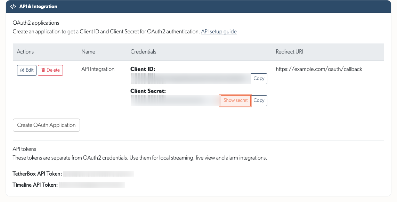397x202 pixels.
Task: Click the Name column header
Action: (88, 52)
